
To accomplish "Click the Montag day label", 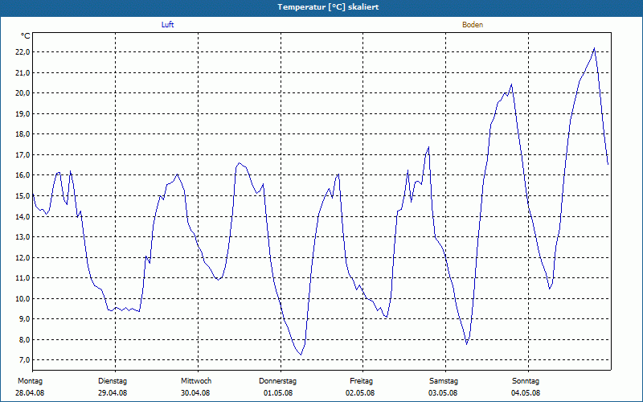I will 30,381.
